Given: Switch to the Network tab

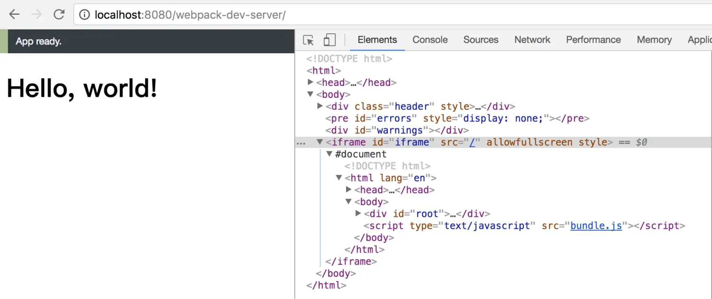Looking at the screenshot, I should 533,40.
